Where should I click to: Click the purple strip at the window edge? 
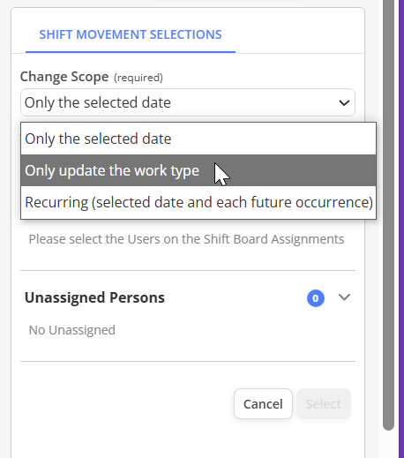click(x=401, y=229)
